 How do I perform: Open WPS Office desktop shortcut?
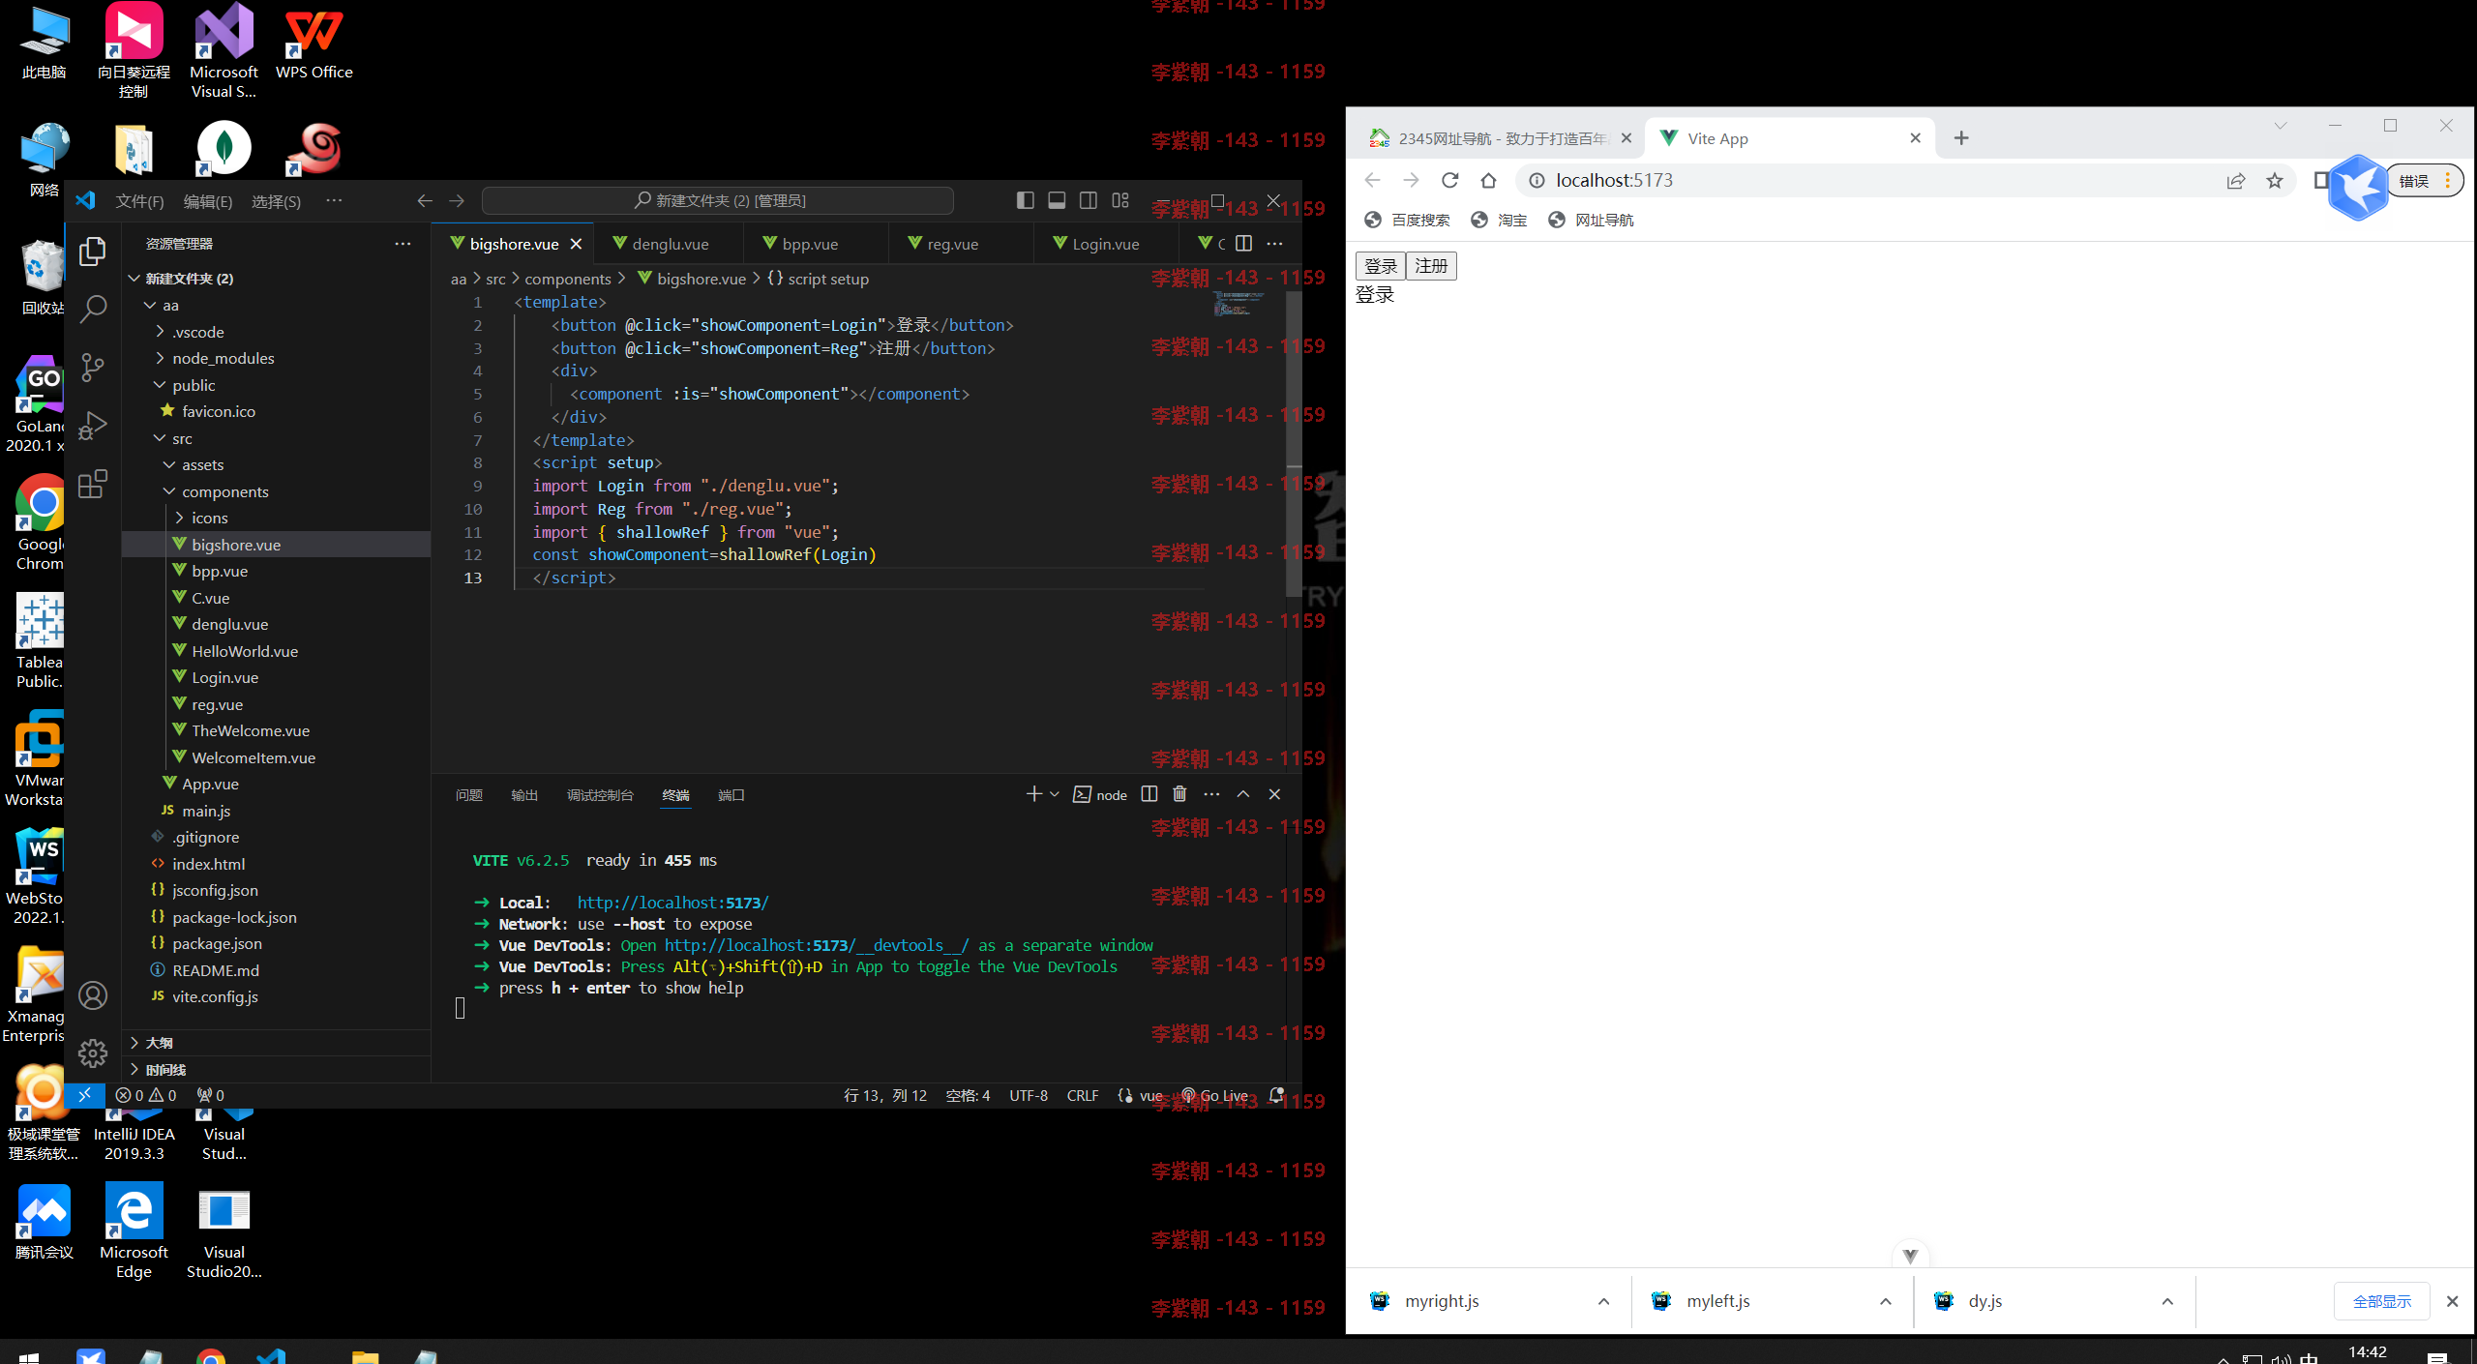[x=314, y=42]
